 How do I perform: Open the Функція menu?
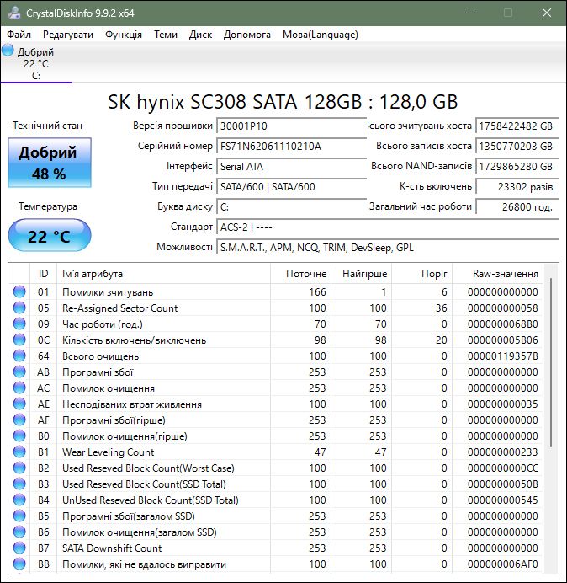tap(124, 35)
